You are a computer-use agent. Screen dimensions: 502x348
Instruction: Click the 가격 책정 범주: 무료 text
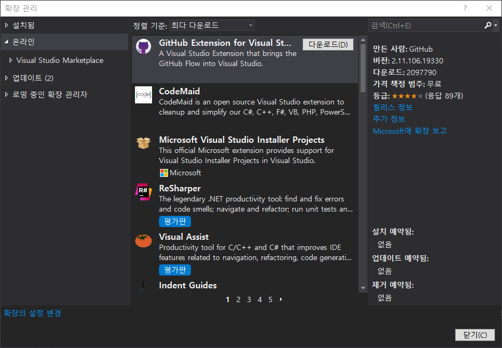(x=407, y=84)
